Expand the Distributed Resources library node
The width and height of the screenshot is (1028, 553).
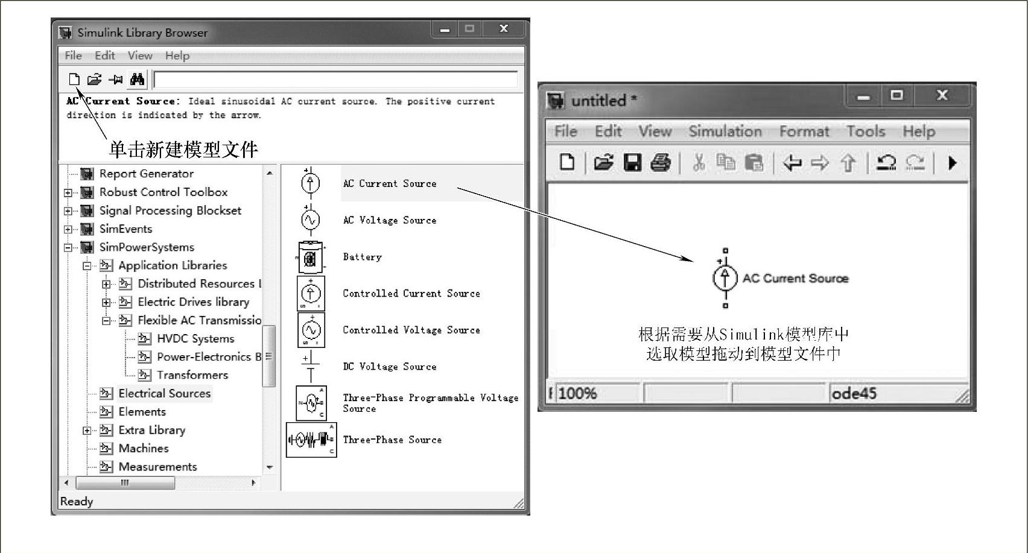[106, 284]
